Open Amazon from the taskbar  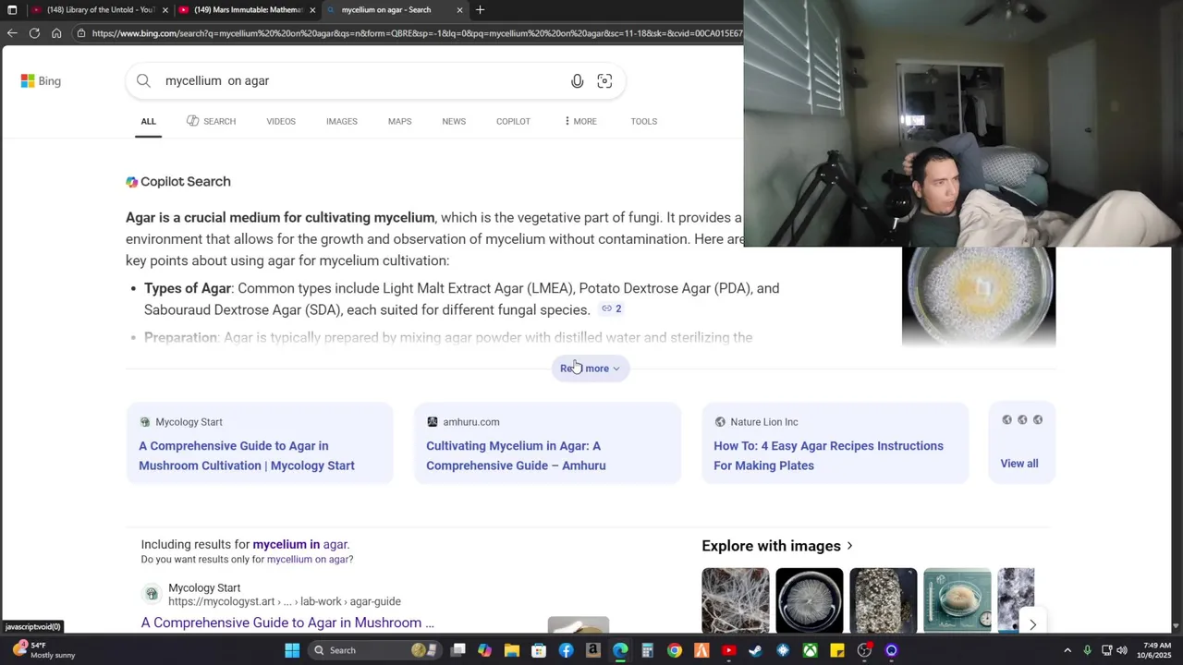coord(593,650)
